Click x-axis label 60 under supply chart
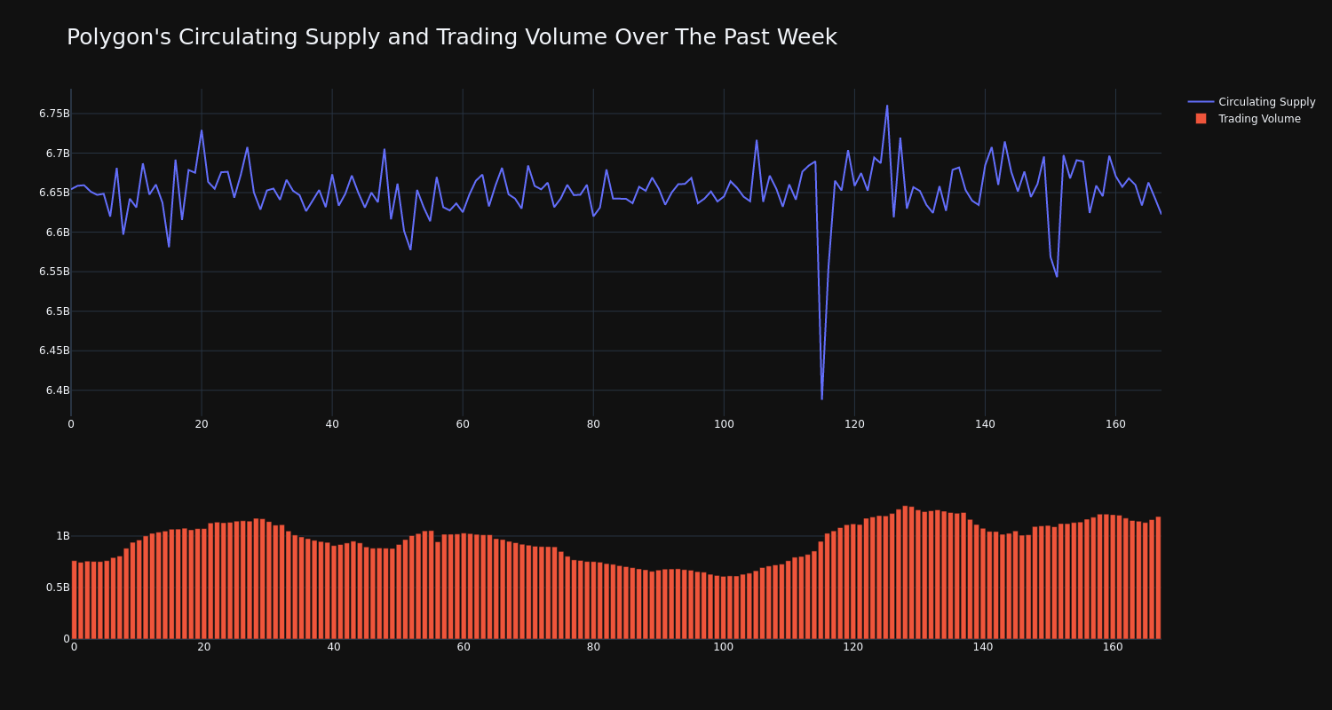Viewport: 1332px width, 710px height. pyautogui.click(x=463, y=424)
